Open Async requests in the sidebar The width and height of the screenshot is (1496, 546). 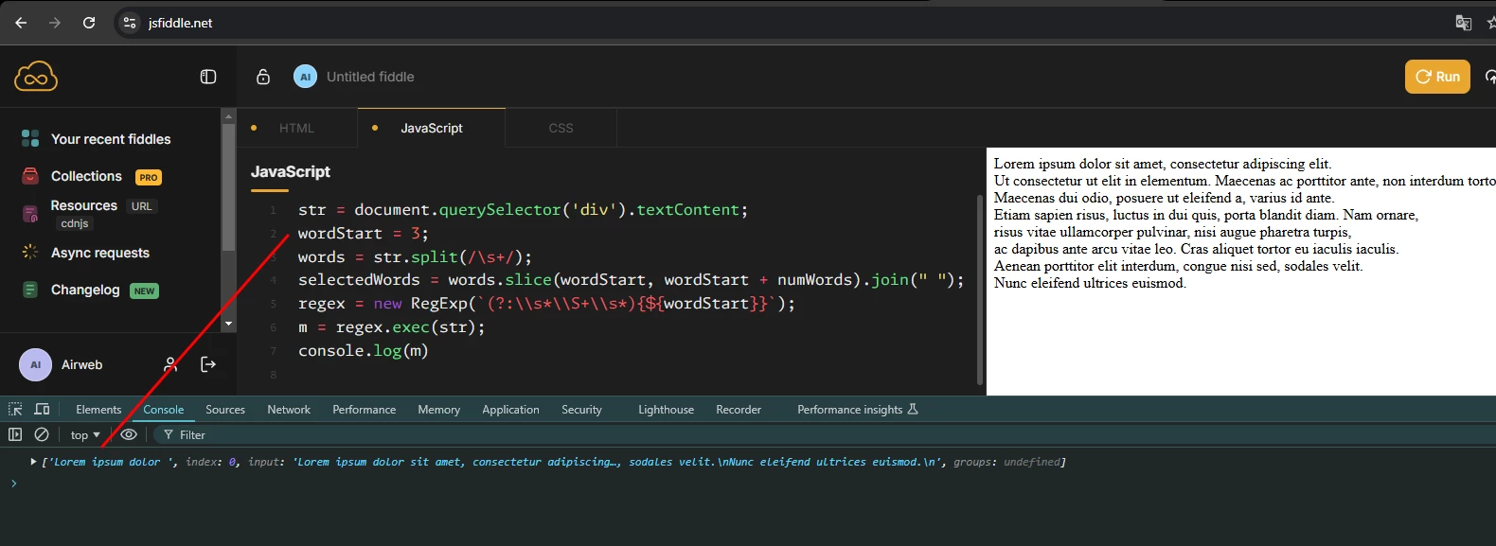pyautogui.click(x=100, y=253)
